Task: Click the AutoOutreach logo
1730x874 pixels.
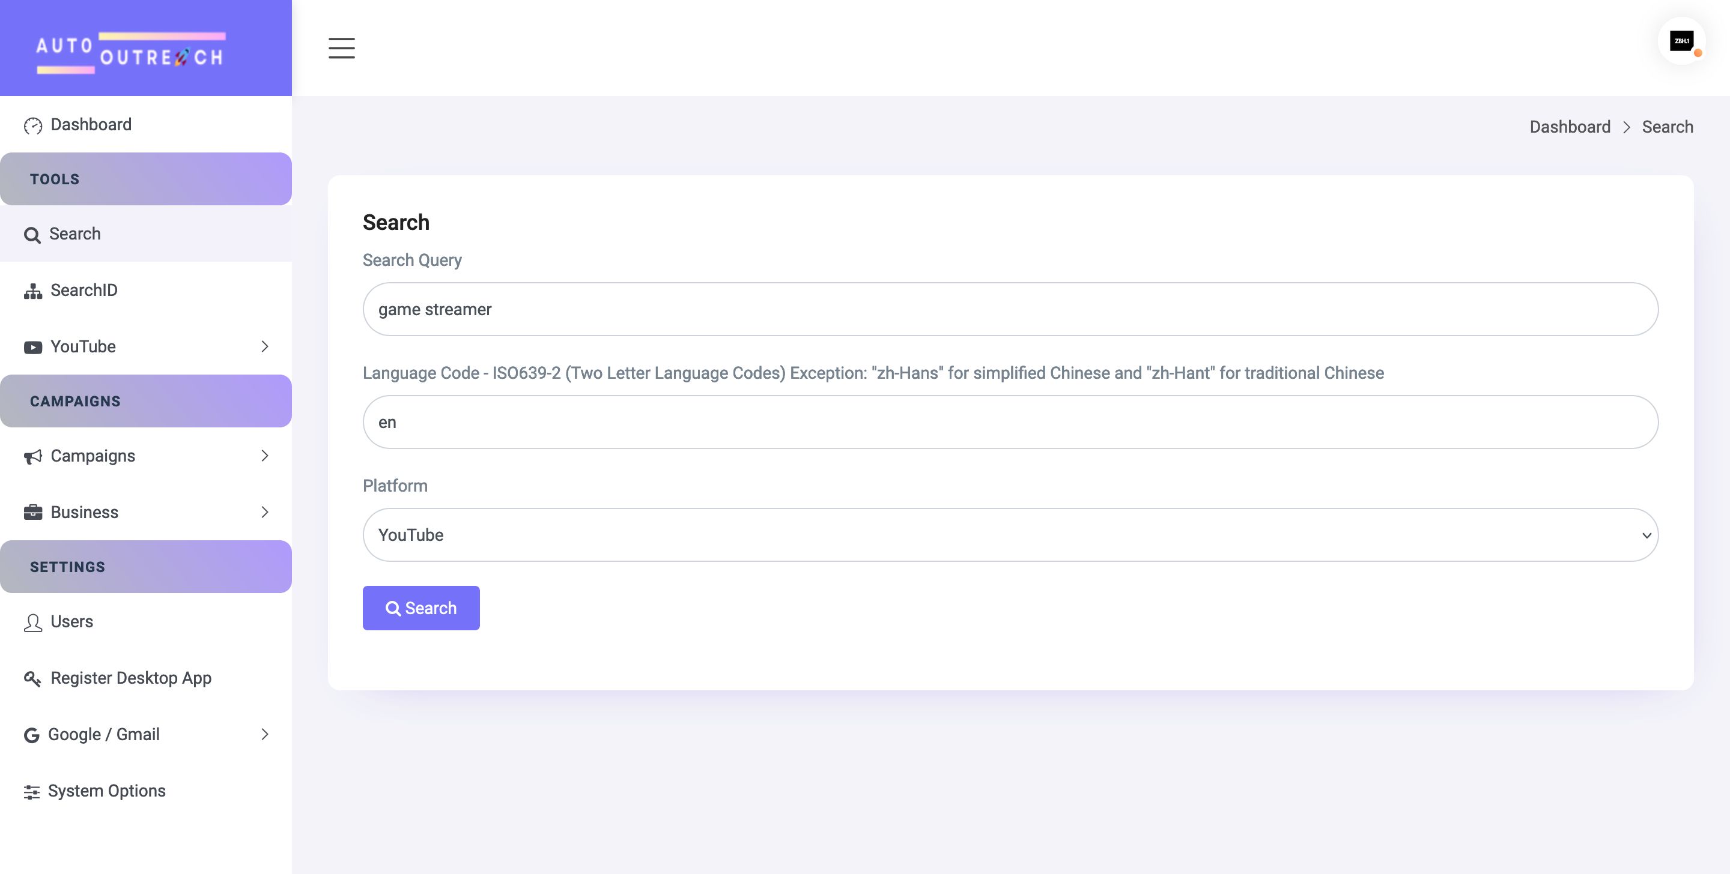Action: pos(131,52)
